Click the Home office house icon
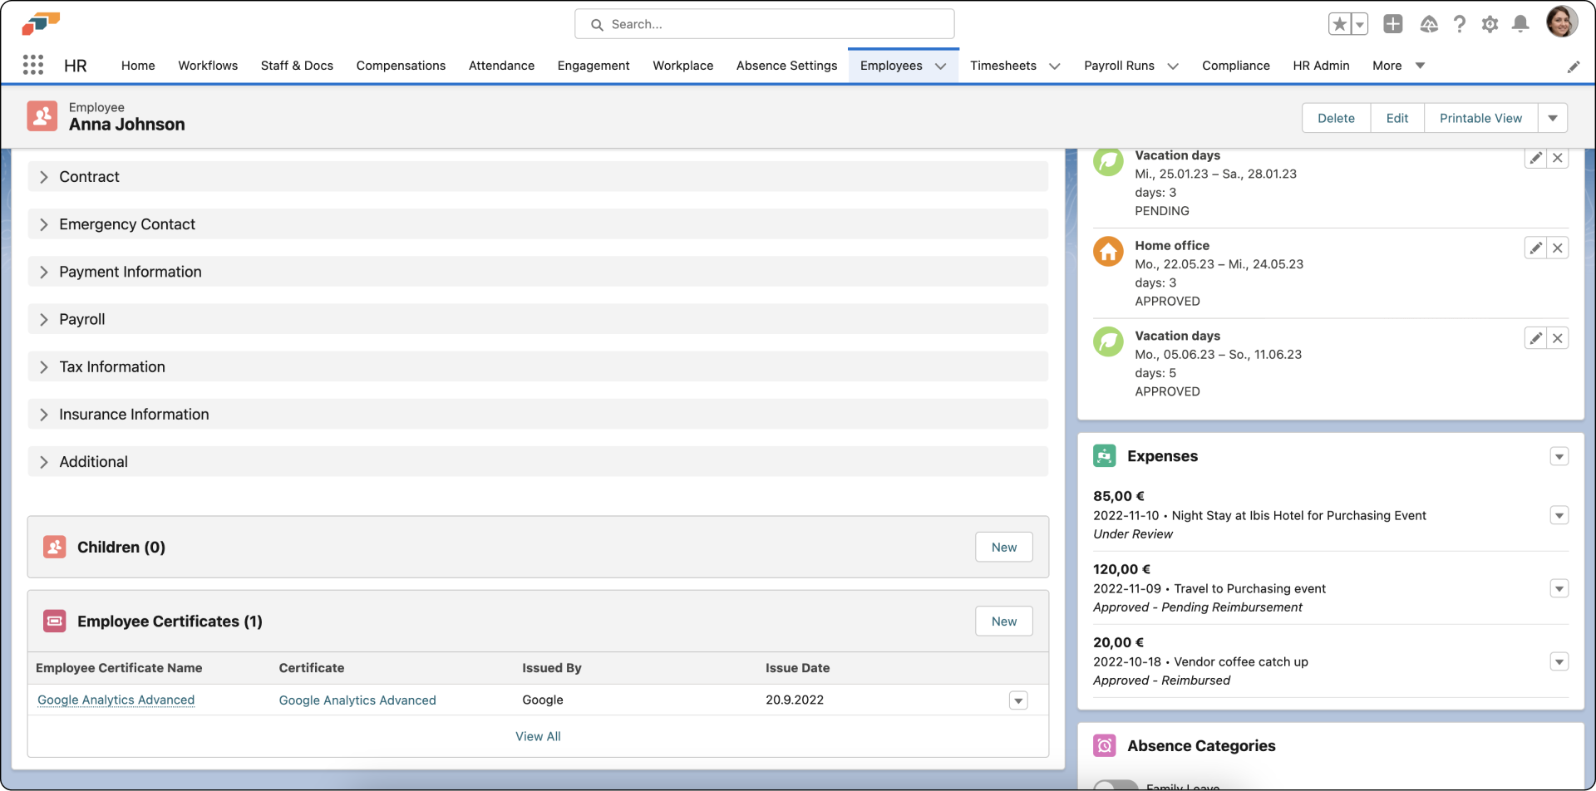The height and width of the screenshot is (791, 1596). click(1108, 251)
